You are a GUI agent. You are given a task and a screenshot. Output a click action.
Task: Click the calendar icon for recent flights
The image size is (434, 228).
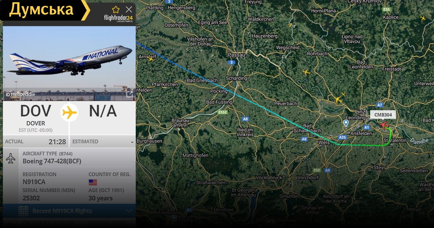[24, 211]
